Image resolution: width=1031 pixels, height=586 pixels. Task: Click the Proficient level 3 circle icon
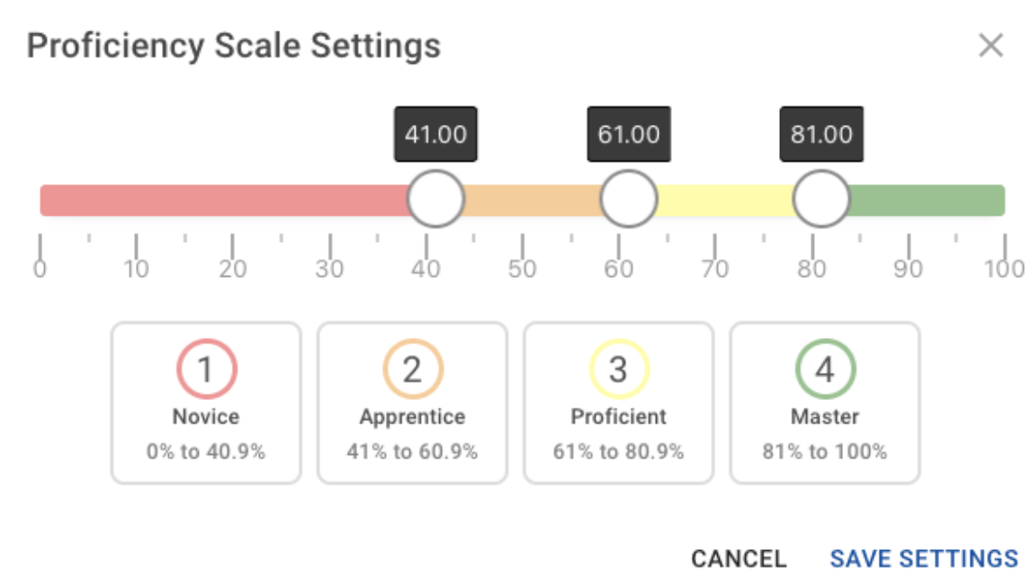[618, 369]
